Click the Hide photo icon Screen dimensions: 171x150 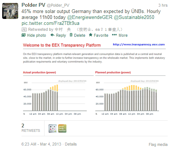pyautogui.click(x=23, y=35)
